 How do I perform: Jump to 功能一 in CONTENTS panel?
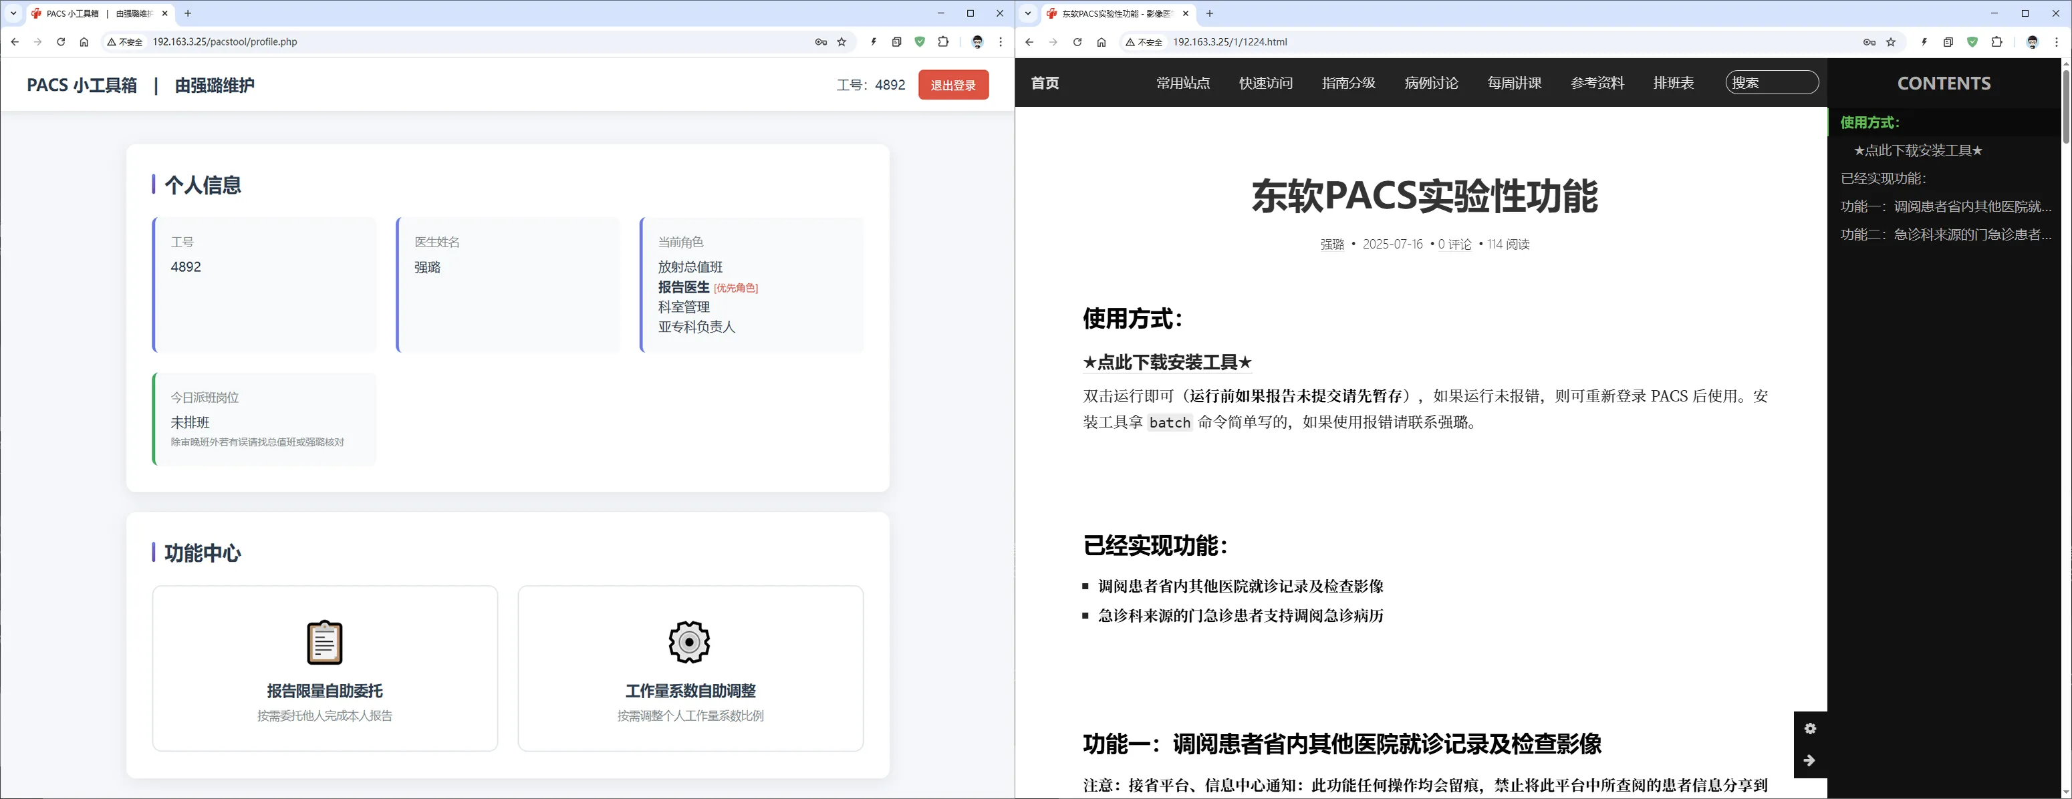click(1946, 206)
